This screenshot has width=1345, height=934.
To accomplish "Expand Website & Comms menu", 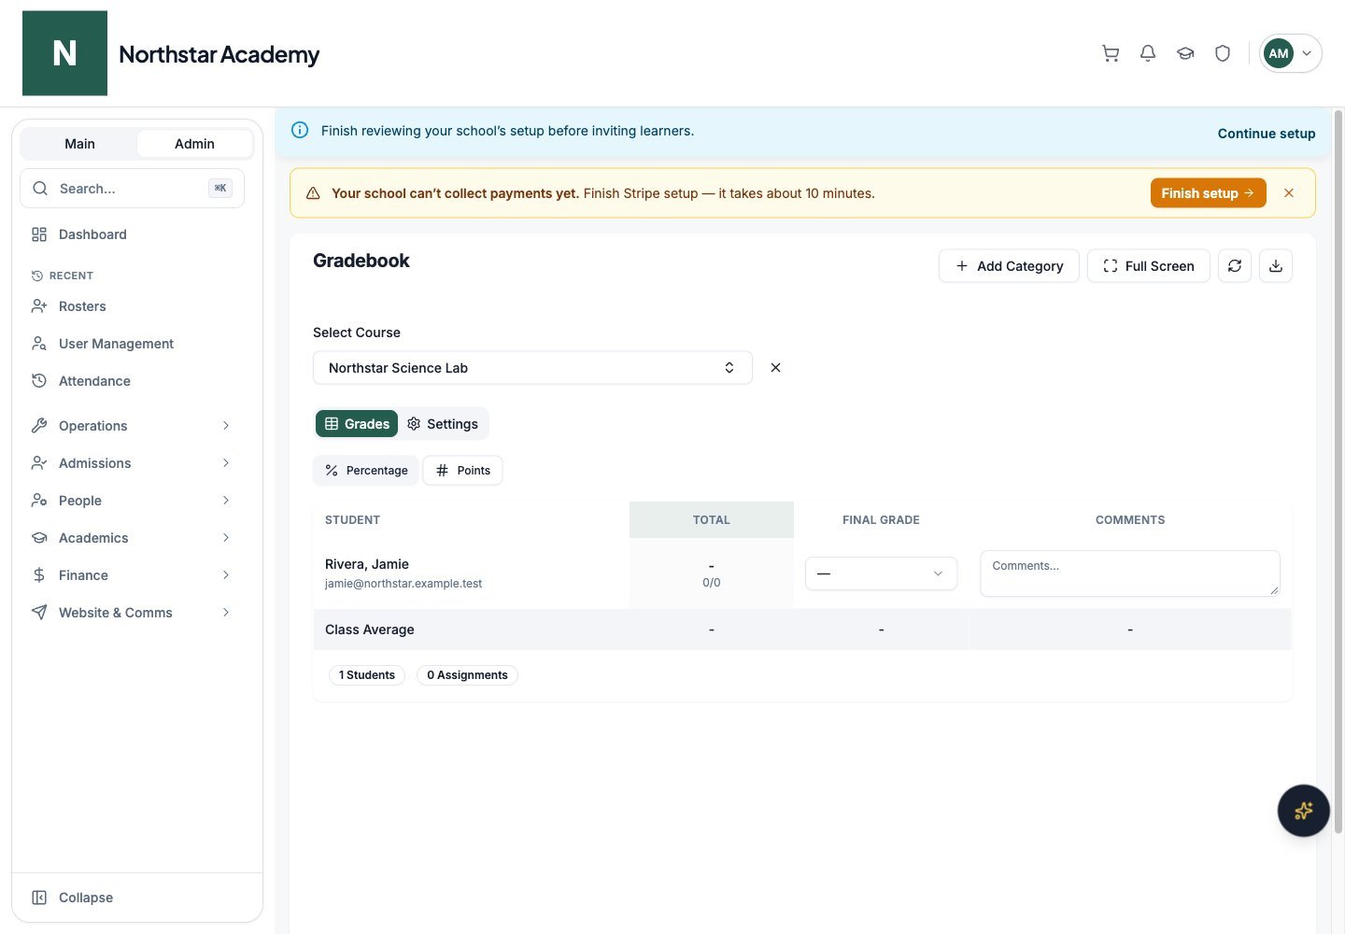I will tap(132, 613).
